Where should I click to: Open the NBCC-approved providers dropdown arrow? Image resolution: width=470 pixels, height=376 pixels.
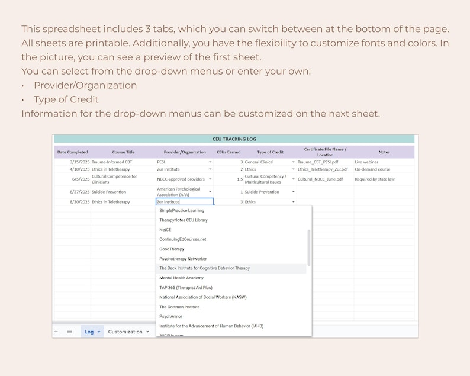point(210,179)
